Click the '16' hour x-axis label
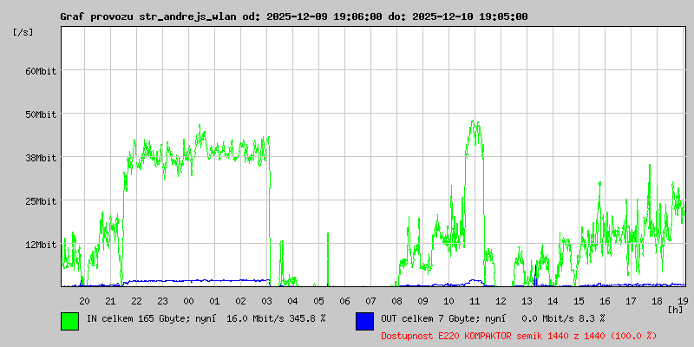Screen dimensions: 694x347 pos(605,301)
